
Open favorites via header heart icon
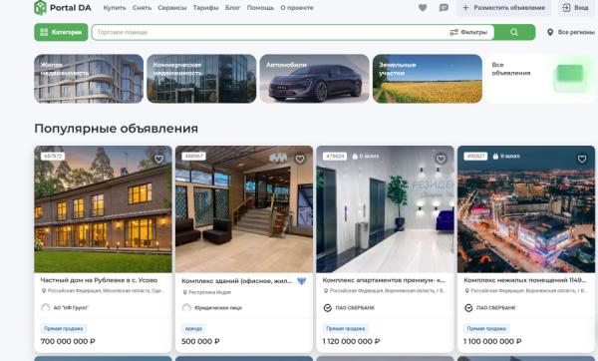click(423, 8)
